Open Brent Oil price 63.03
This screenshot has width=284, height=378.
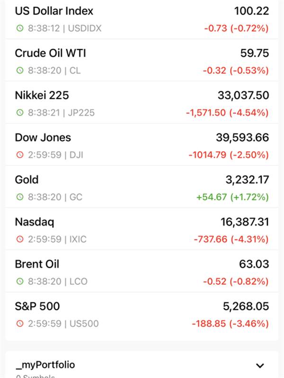click(254, 264)
